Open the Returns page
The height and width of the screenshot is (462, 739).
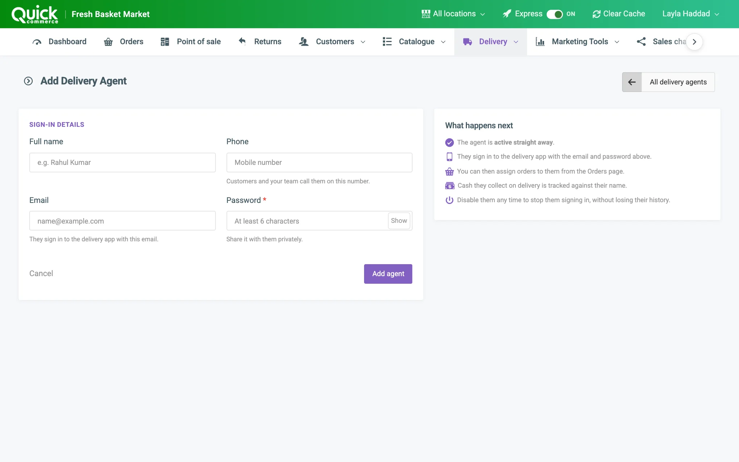click(260, 42)
